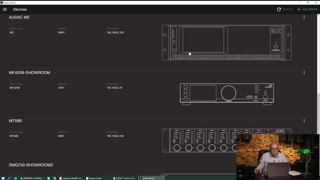Click the AUDAC M2 device illustration
The image size is (320, 180).
coord(227,42)
